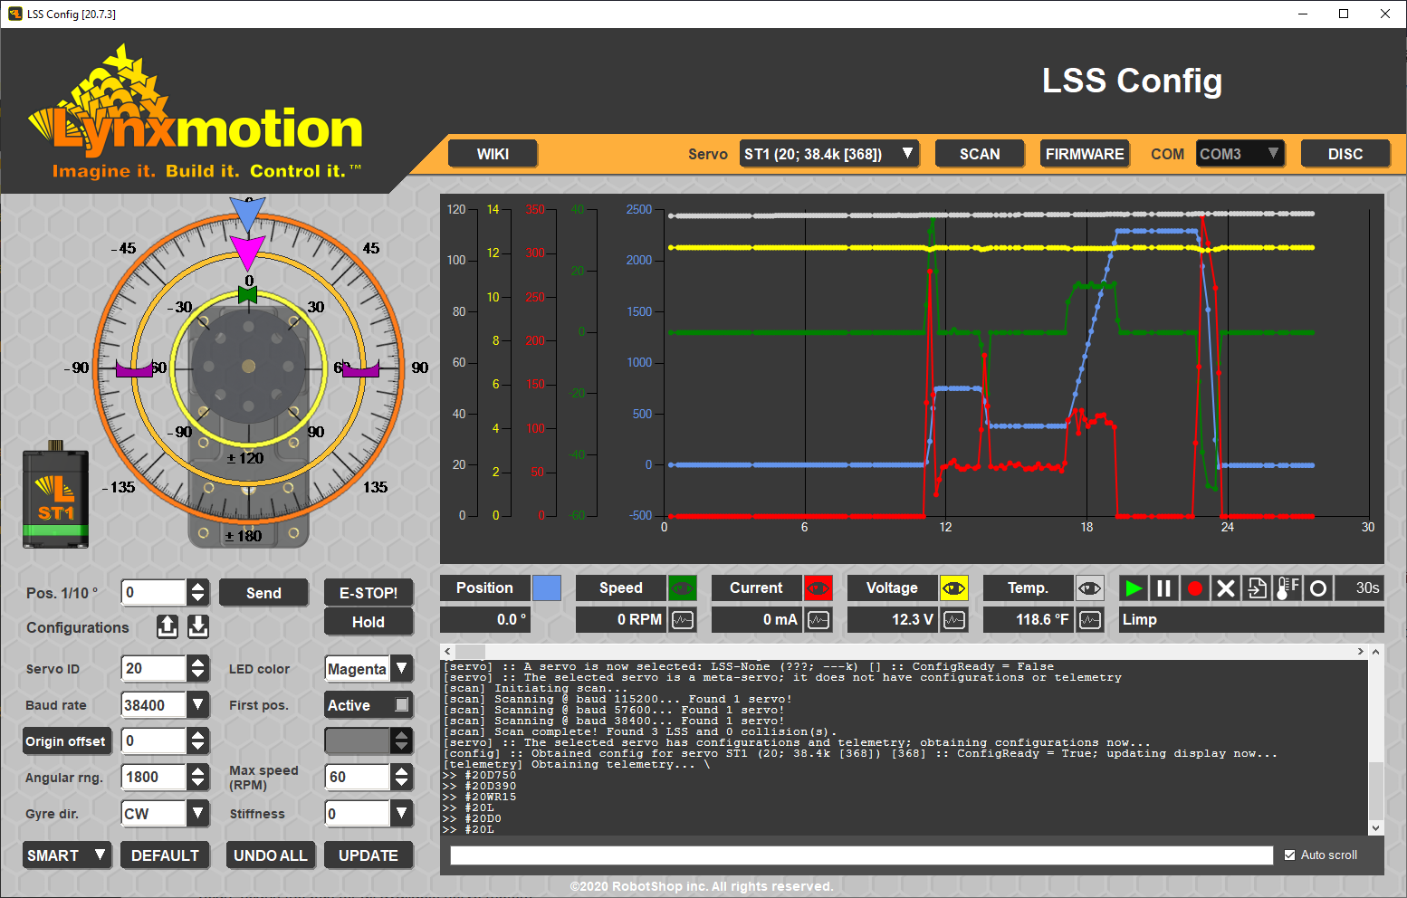Open the FIRMWARE button
The width and height of the screenshot is (1407, 898).
(x=1085, y=154)
